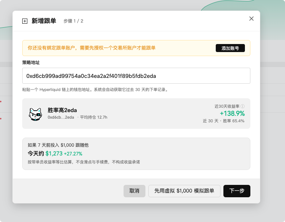Click the 平均持仓 12.7h text
The image size is (285, 222).
click(94, 117)
